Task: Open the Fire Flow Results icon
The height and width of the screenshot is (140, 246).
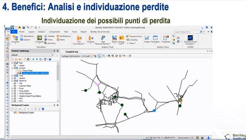Action: tap(79, 40)
